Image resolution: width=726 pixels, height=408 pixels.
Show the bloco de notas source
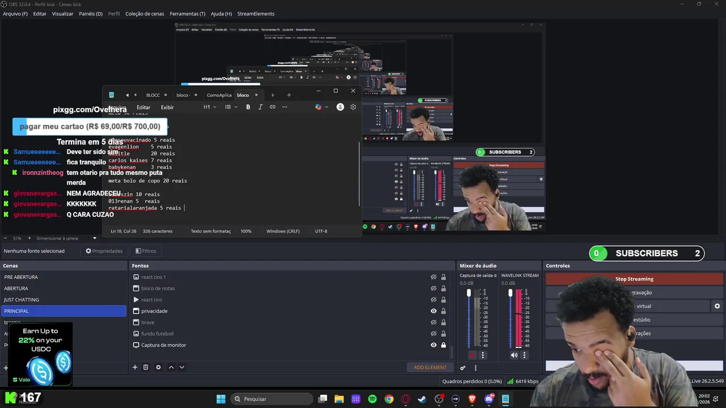tap(433, 288)
